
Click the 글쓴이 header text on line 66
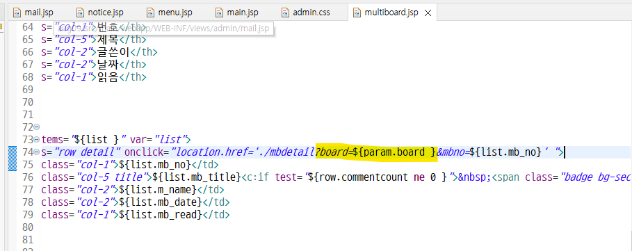114,52
